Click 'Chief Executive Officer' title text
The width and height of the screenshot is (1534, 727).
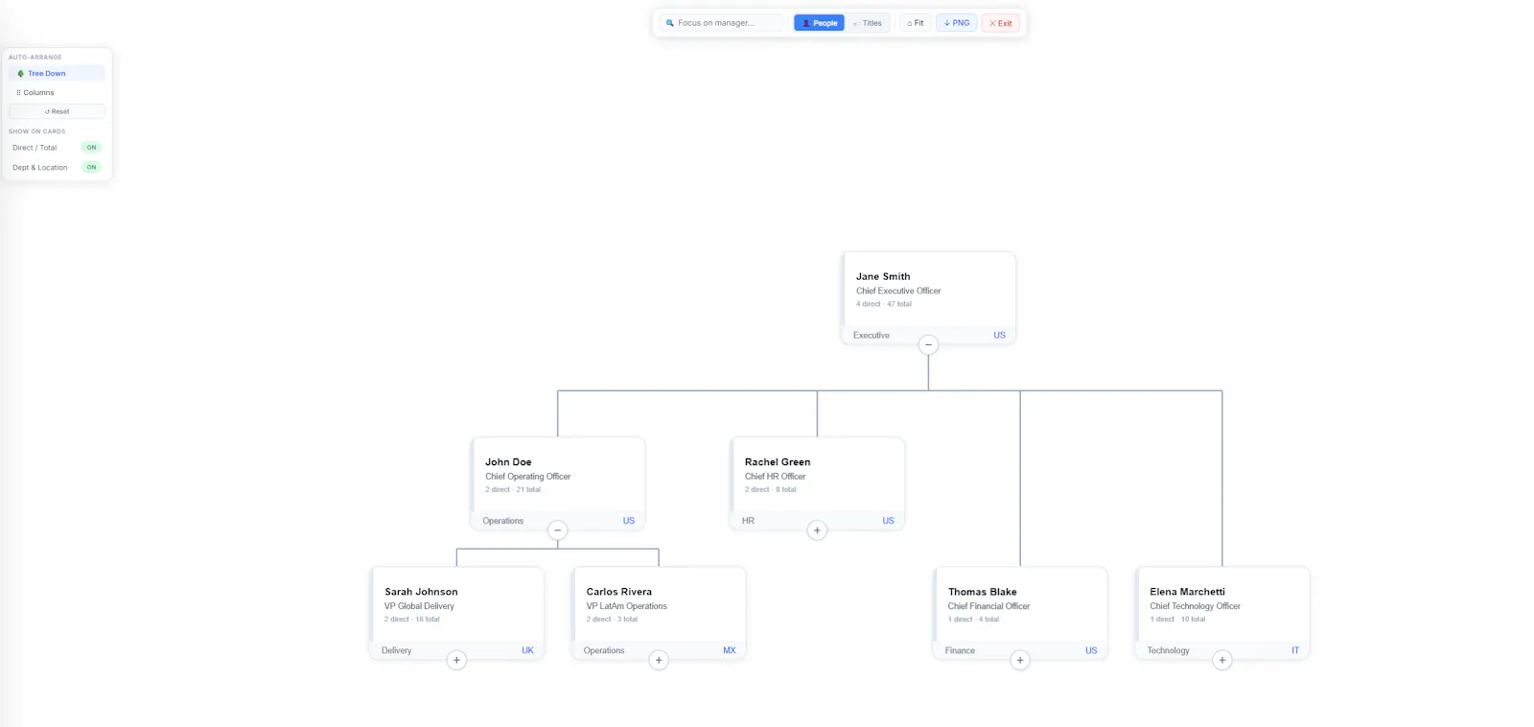(898, 291)
